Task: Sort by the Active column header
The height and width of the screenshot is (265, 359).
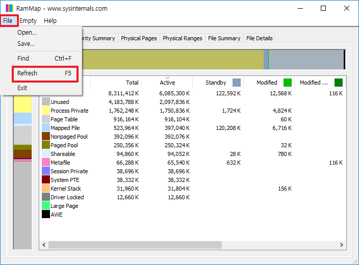Action: (167, 83)
